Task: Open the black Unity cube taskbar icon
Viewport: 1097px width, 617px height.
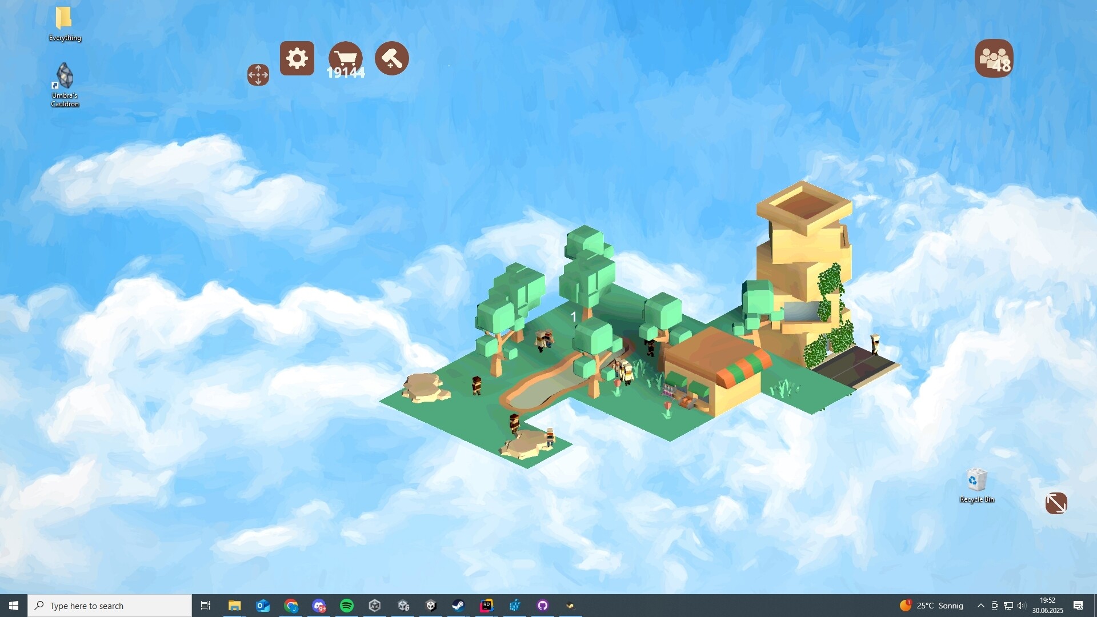Action: pos(431,606)
